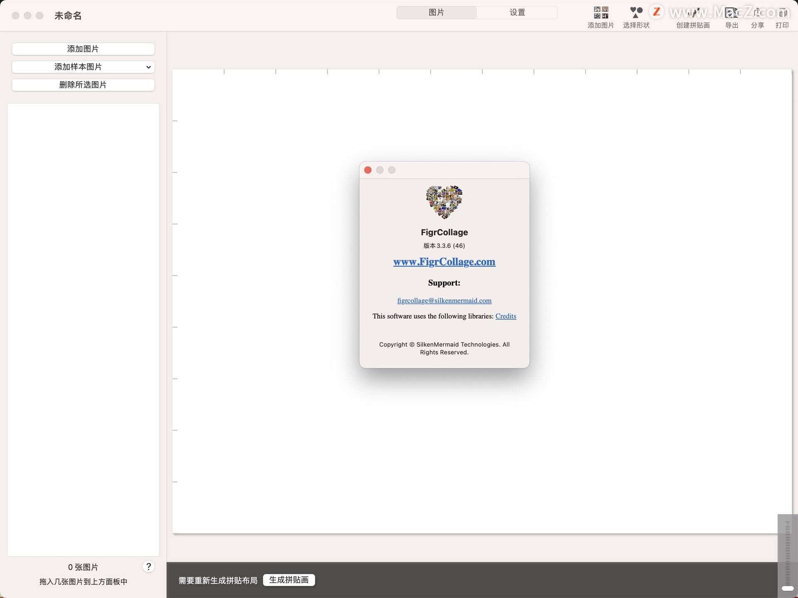Switch to the 图片 tab
This screenshot has height=598, width=798.
point(436,12)
